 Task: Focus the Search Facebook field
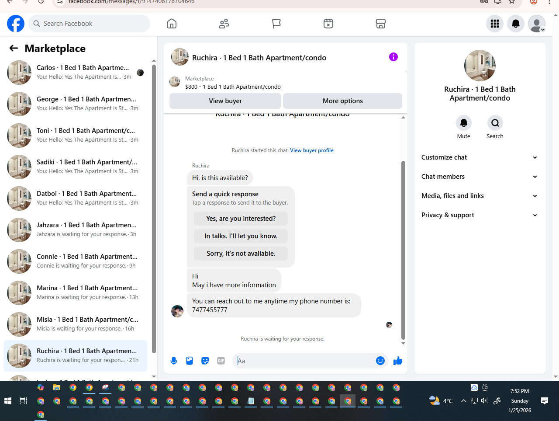point(89,24)
